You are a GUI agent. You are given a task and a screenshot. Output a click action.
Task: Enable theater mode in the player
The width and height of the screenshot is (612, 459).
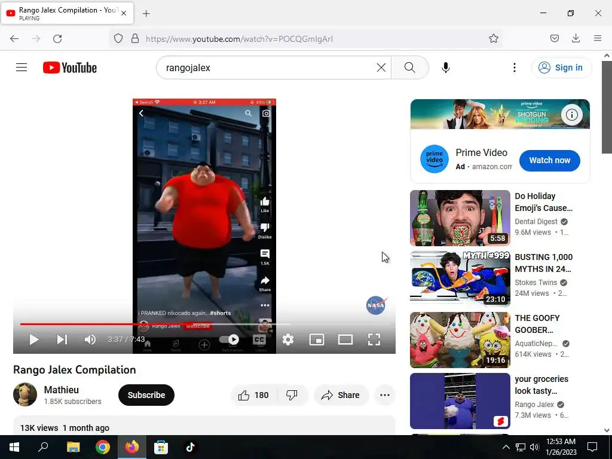click(x=345, y=339)
